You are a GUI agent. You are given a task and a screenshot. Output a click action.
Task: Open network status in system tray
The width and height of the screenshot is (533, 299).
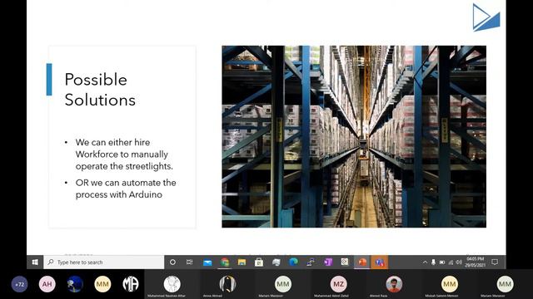click(x=451, y=262)
